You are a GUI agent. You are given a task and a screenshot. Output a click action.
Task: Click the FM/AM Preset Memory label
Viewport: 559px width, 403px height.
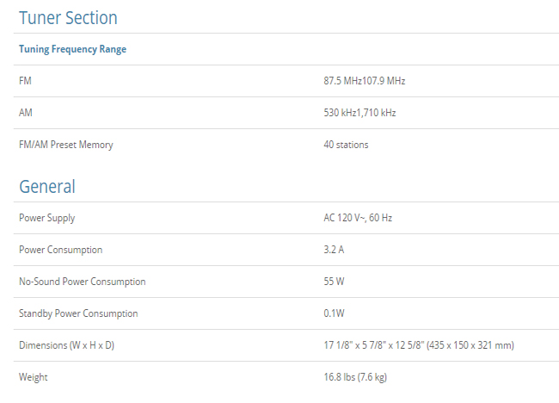click(x=65, y=145)
